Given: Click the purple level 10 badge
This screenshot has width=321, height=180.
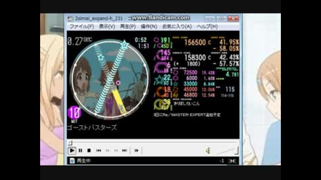Looking at the screenshot, I should [74, 113].
